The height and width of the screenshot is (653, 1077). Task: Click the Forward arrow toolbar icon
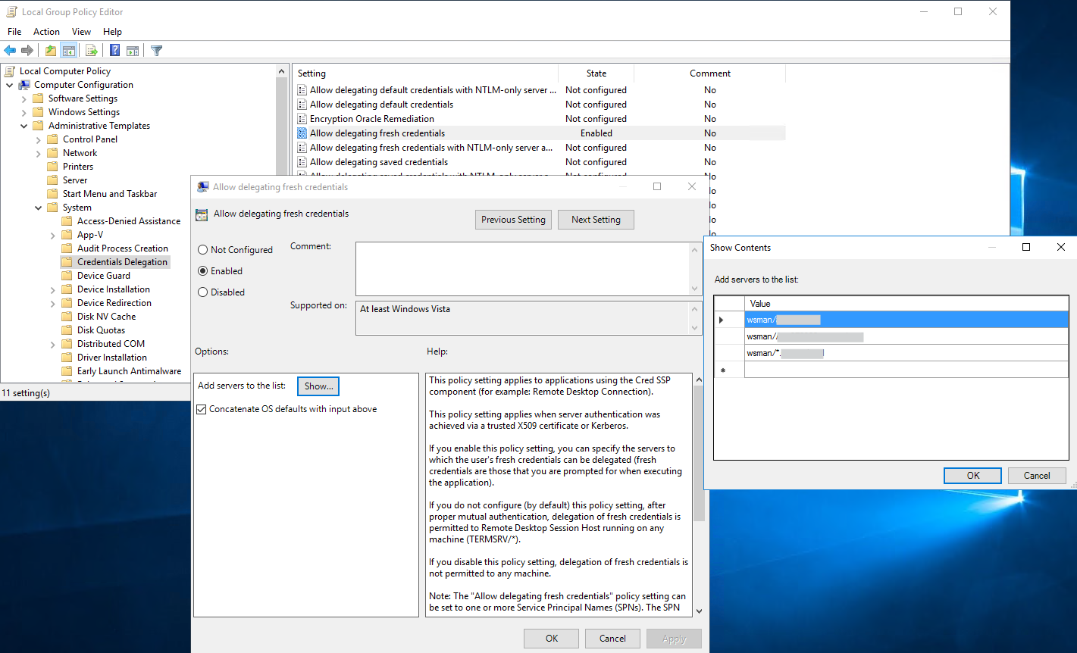[27, 51]
